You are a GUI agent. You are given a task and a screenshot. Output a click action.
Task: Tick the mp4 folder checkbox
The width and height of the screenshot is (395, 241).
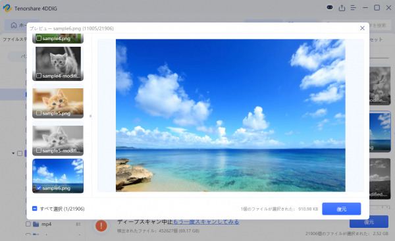click(x=28, y=224)
